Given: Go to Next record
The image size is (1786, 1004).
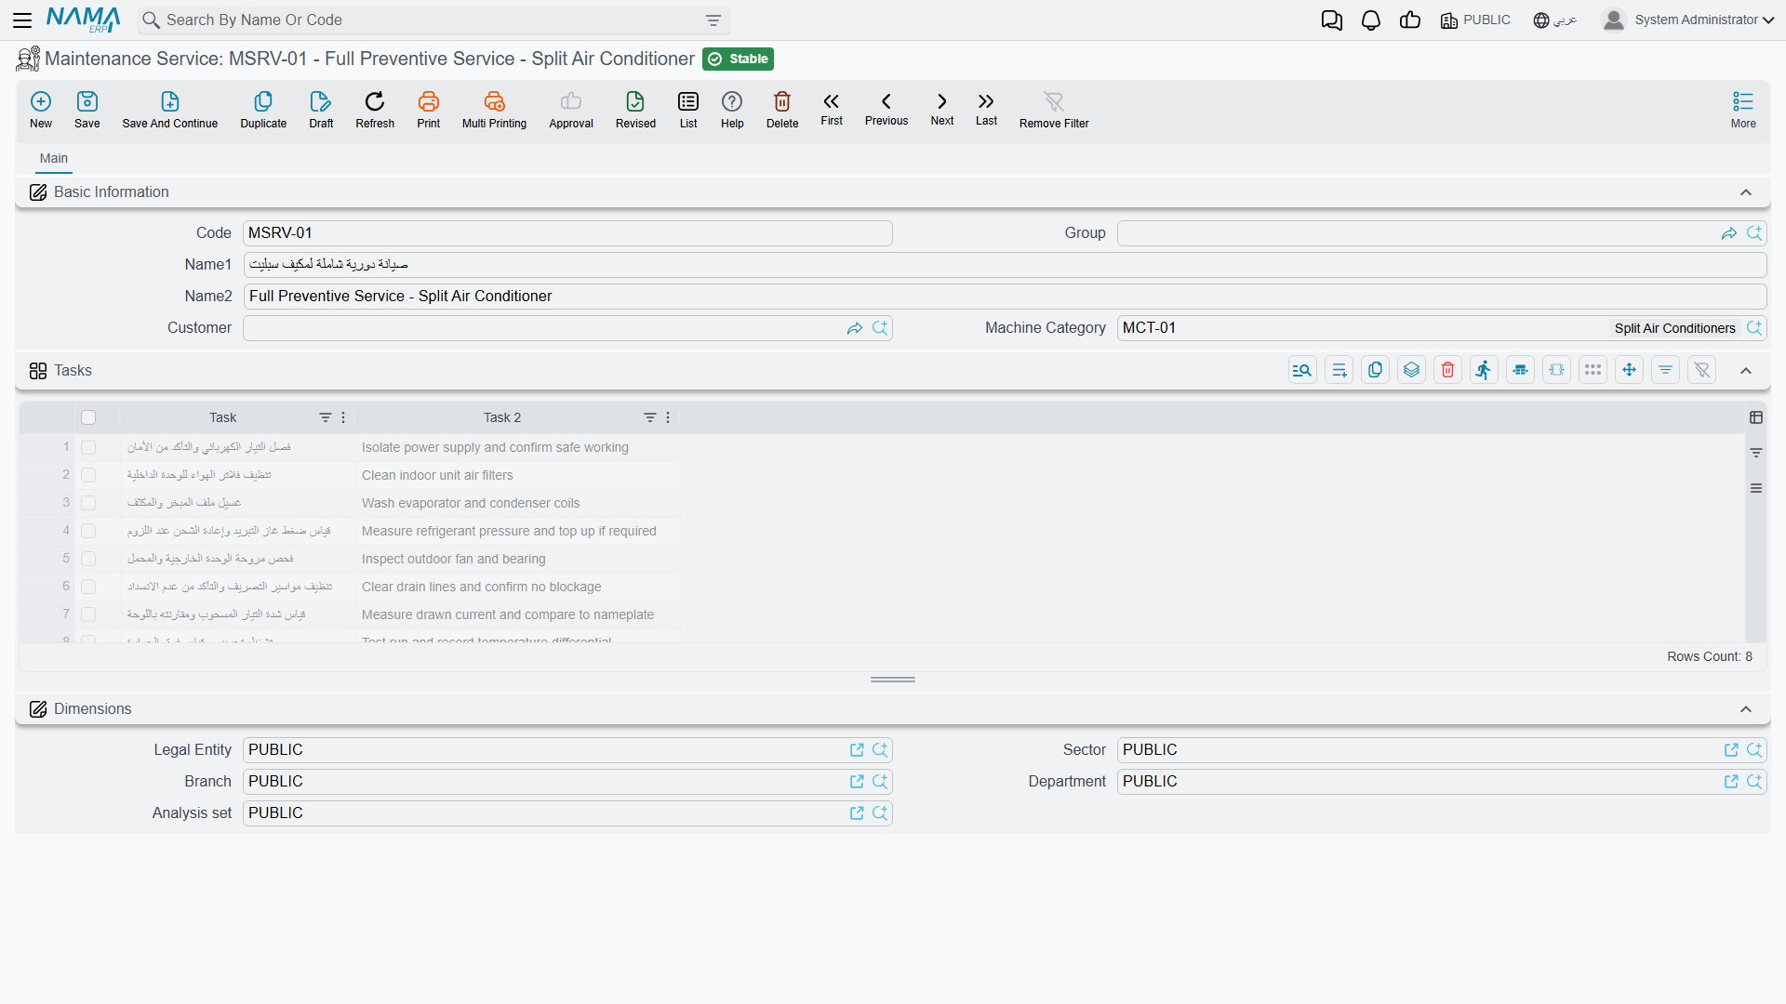Looking at the screenshot, I should pos(942,109).
